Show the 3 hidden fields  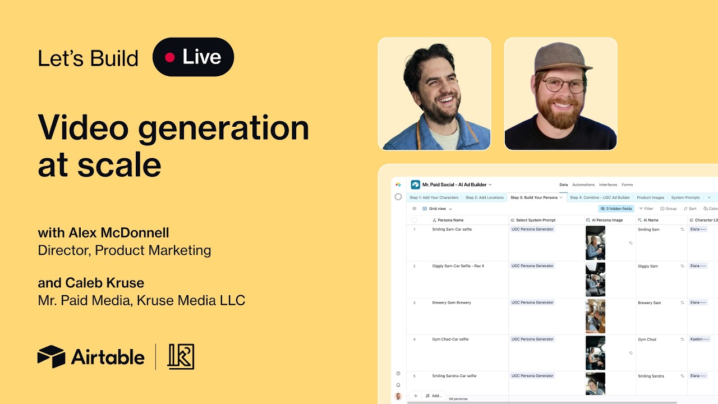tap(616, 209)
